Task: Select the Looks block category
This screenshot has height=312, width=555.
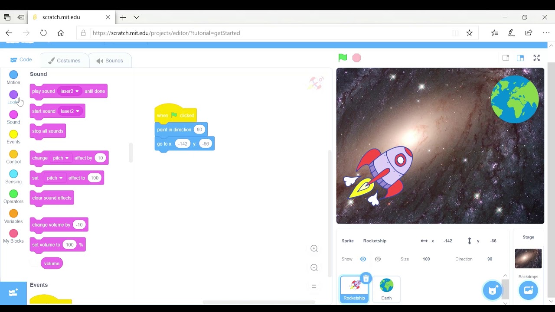Action: [x=13, y=97]
